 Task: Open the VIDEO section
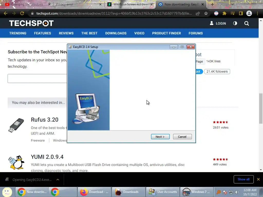click(x=139, y=33)
